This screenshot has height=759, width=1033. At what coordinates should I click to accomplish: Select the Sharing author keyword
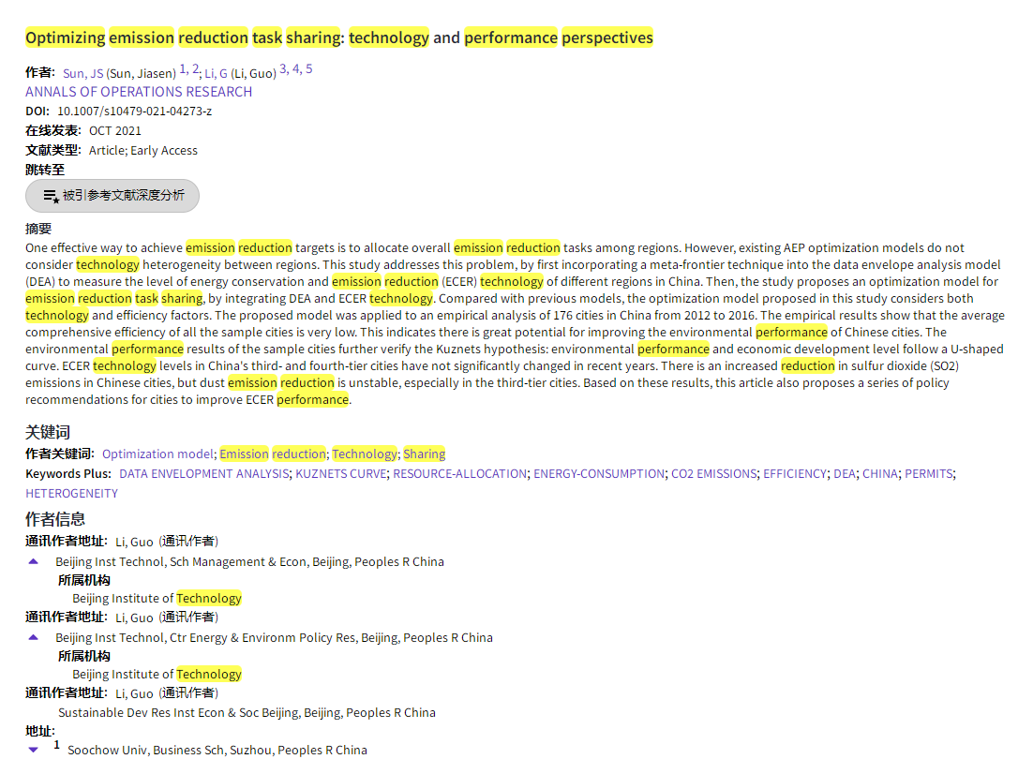click(424, 454)
